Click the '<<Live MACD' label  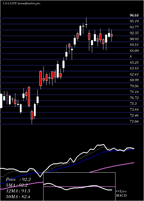pos(121,194)
